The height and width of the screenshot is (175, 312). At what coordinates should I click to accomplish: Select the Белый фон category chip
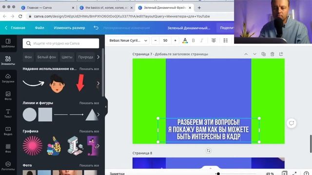pyautogui.click(x=47, y=57)
